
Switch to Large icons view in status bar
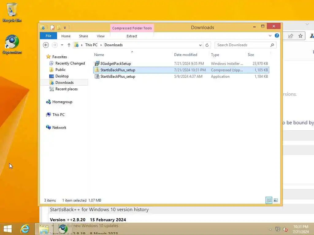[276, 200]
